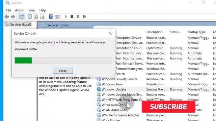Click Close button in Service Control dialog
216x121 pixels.
coord(63,71)
